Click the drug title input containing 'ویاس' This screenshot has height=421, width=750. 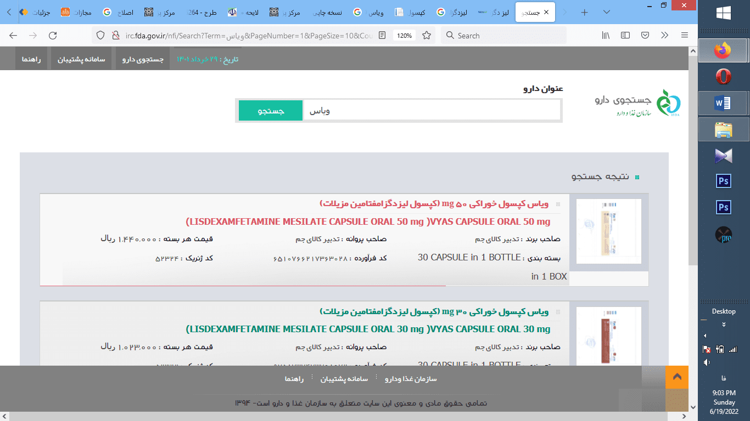coord(432,111)
